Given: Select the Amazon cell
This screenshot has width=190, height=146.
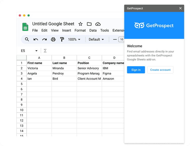Looking at the screenshot, I should pyautogui.click(x=113, y=79).
